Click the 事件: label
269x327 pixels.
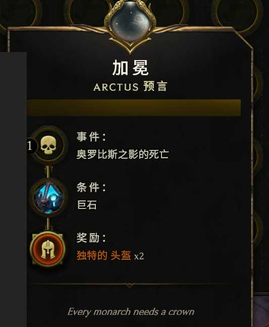pyautogui.click(x=91, y=136)
